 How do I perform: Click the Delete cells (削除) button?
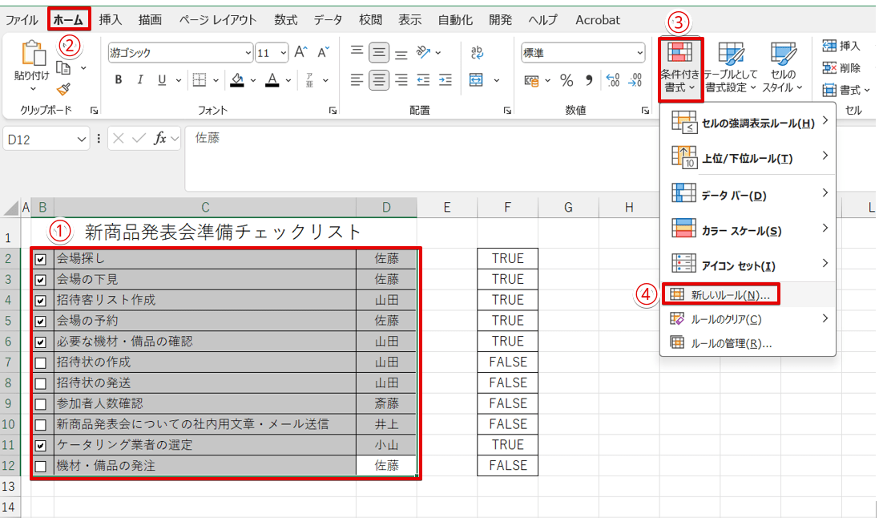click(842, 68)
